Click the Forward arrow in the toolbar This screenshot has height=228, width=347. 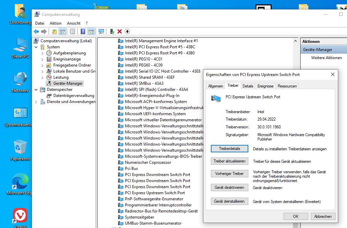click(x=44, y=32)
